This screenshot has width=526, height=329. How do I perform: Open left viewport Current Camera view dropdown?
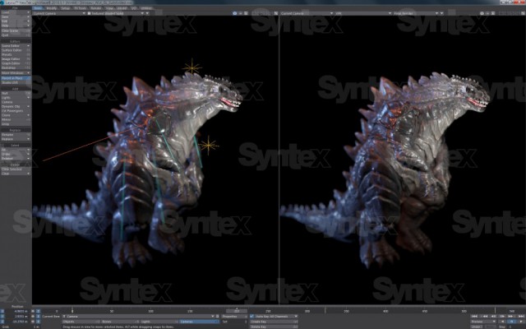(59, 13)
